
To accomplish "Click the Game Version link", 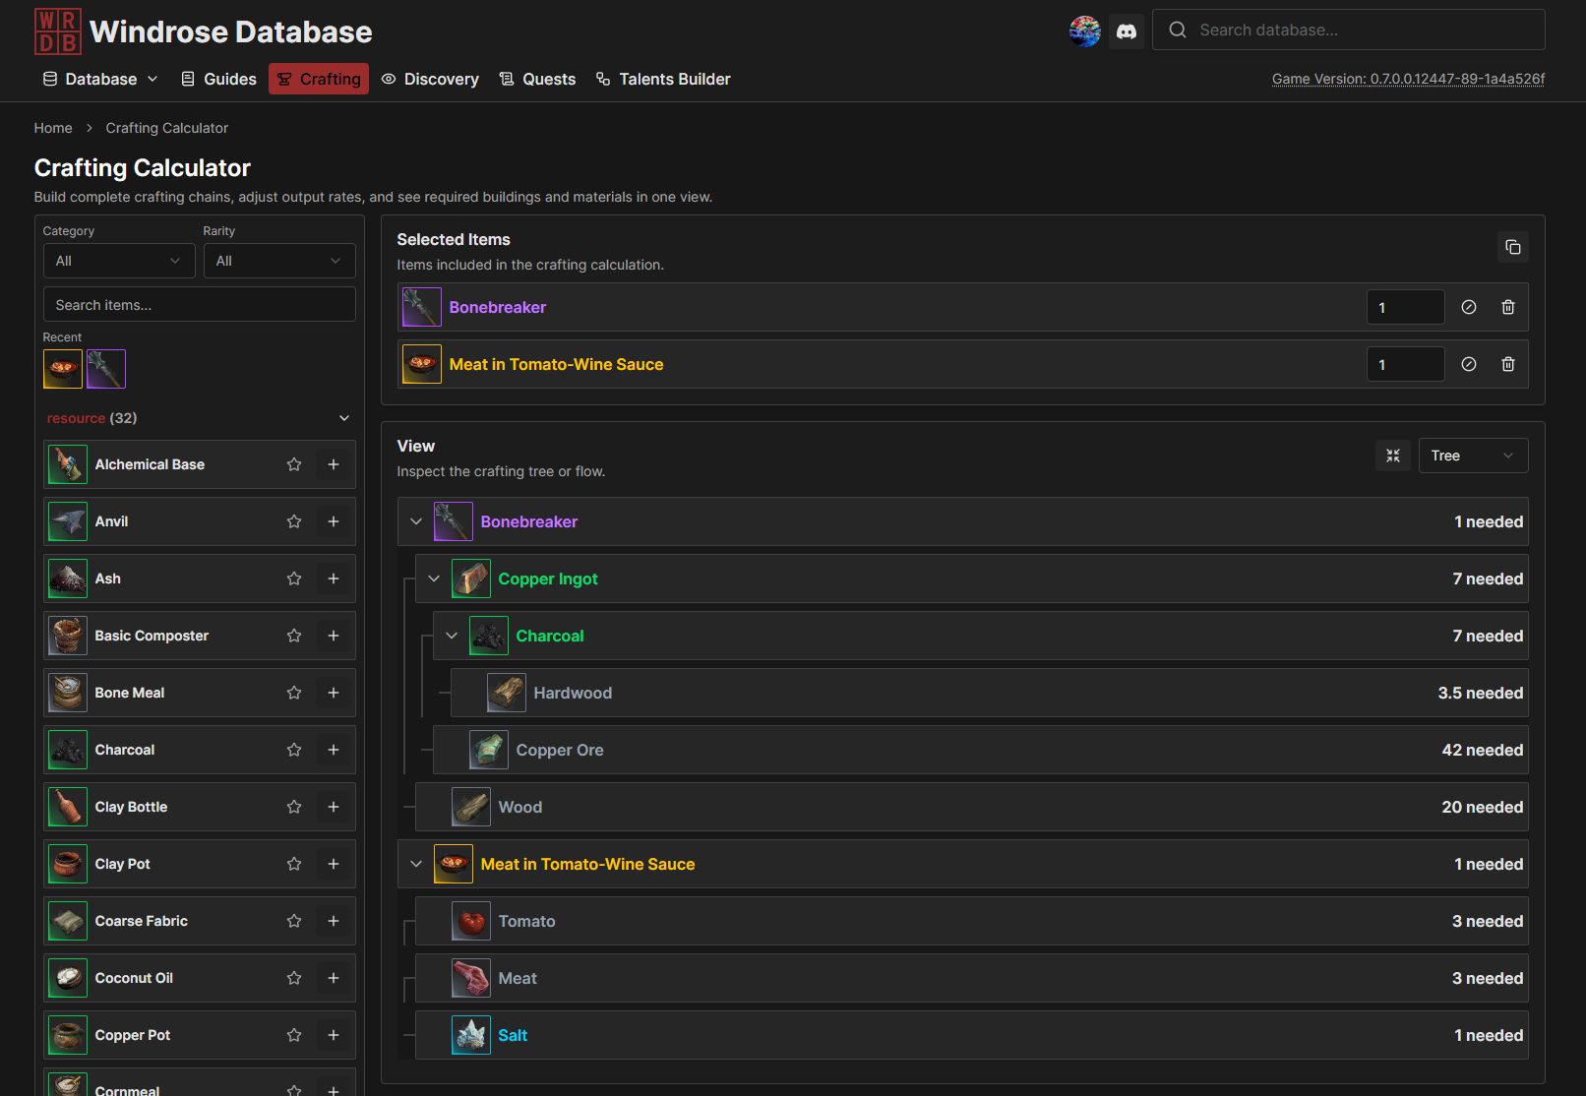I will pos(1408,78).
